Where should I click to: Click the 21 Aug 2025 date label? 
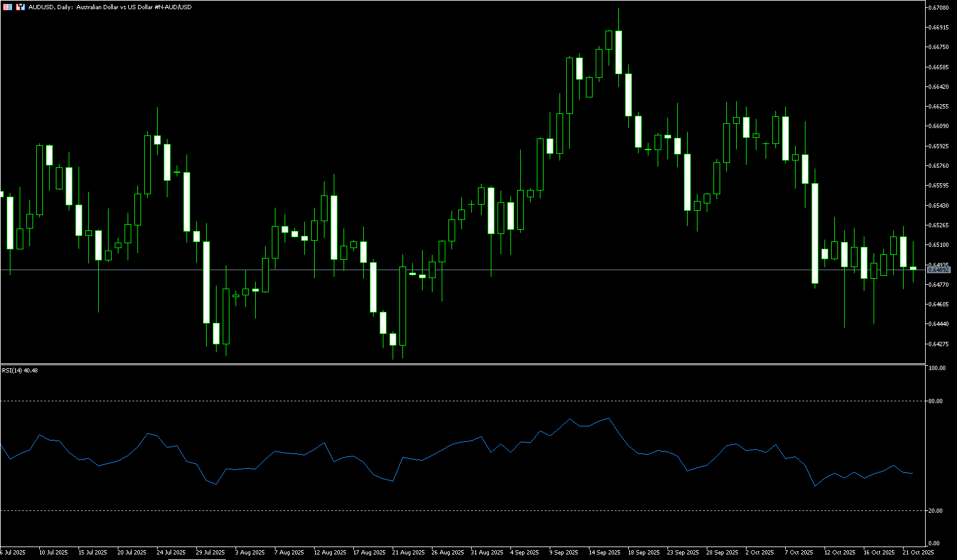(x=409, y=552)
